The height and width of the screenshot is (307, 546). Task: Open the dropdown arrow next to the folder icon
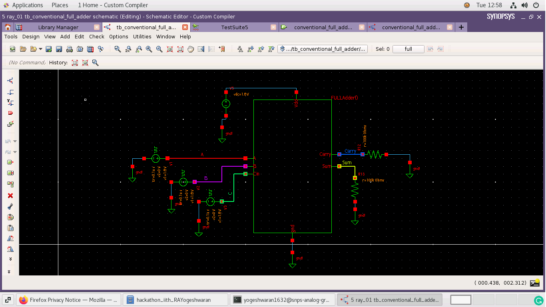coord(40,49)
